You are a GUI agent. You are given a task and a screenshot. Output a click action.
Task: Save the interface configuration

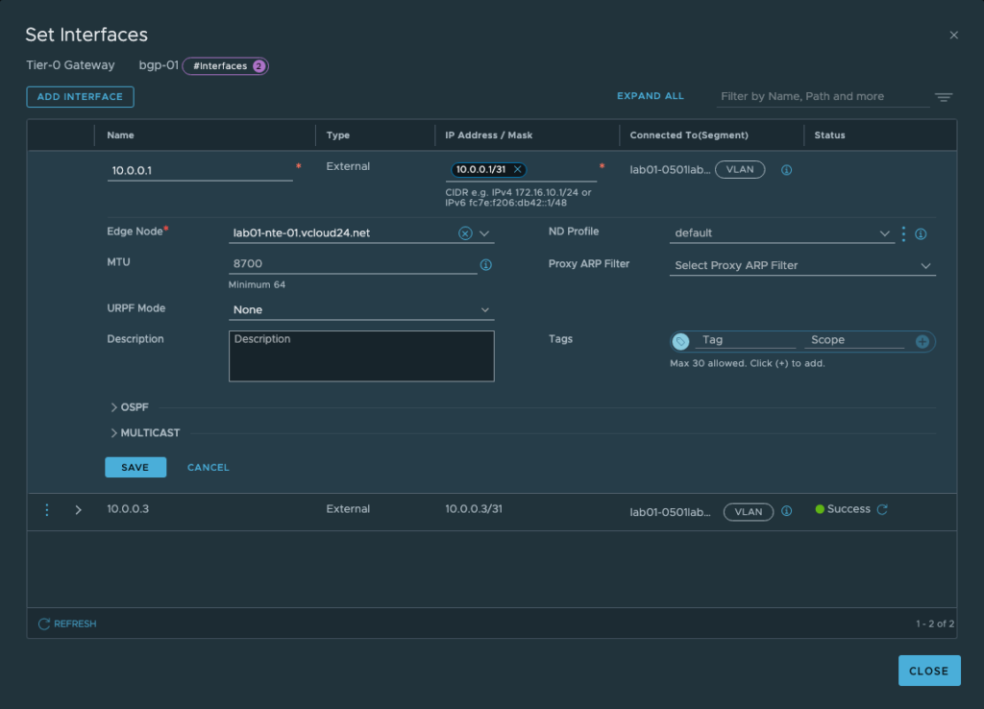click(135, 468)
